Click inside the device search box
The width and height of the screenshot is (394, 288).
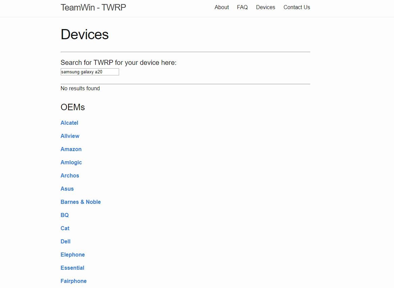[89, 72]
